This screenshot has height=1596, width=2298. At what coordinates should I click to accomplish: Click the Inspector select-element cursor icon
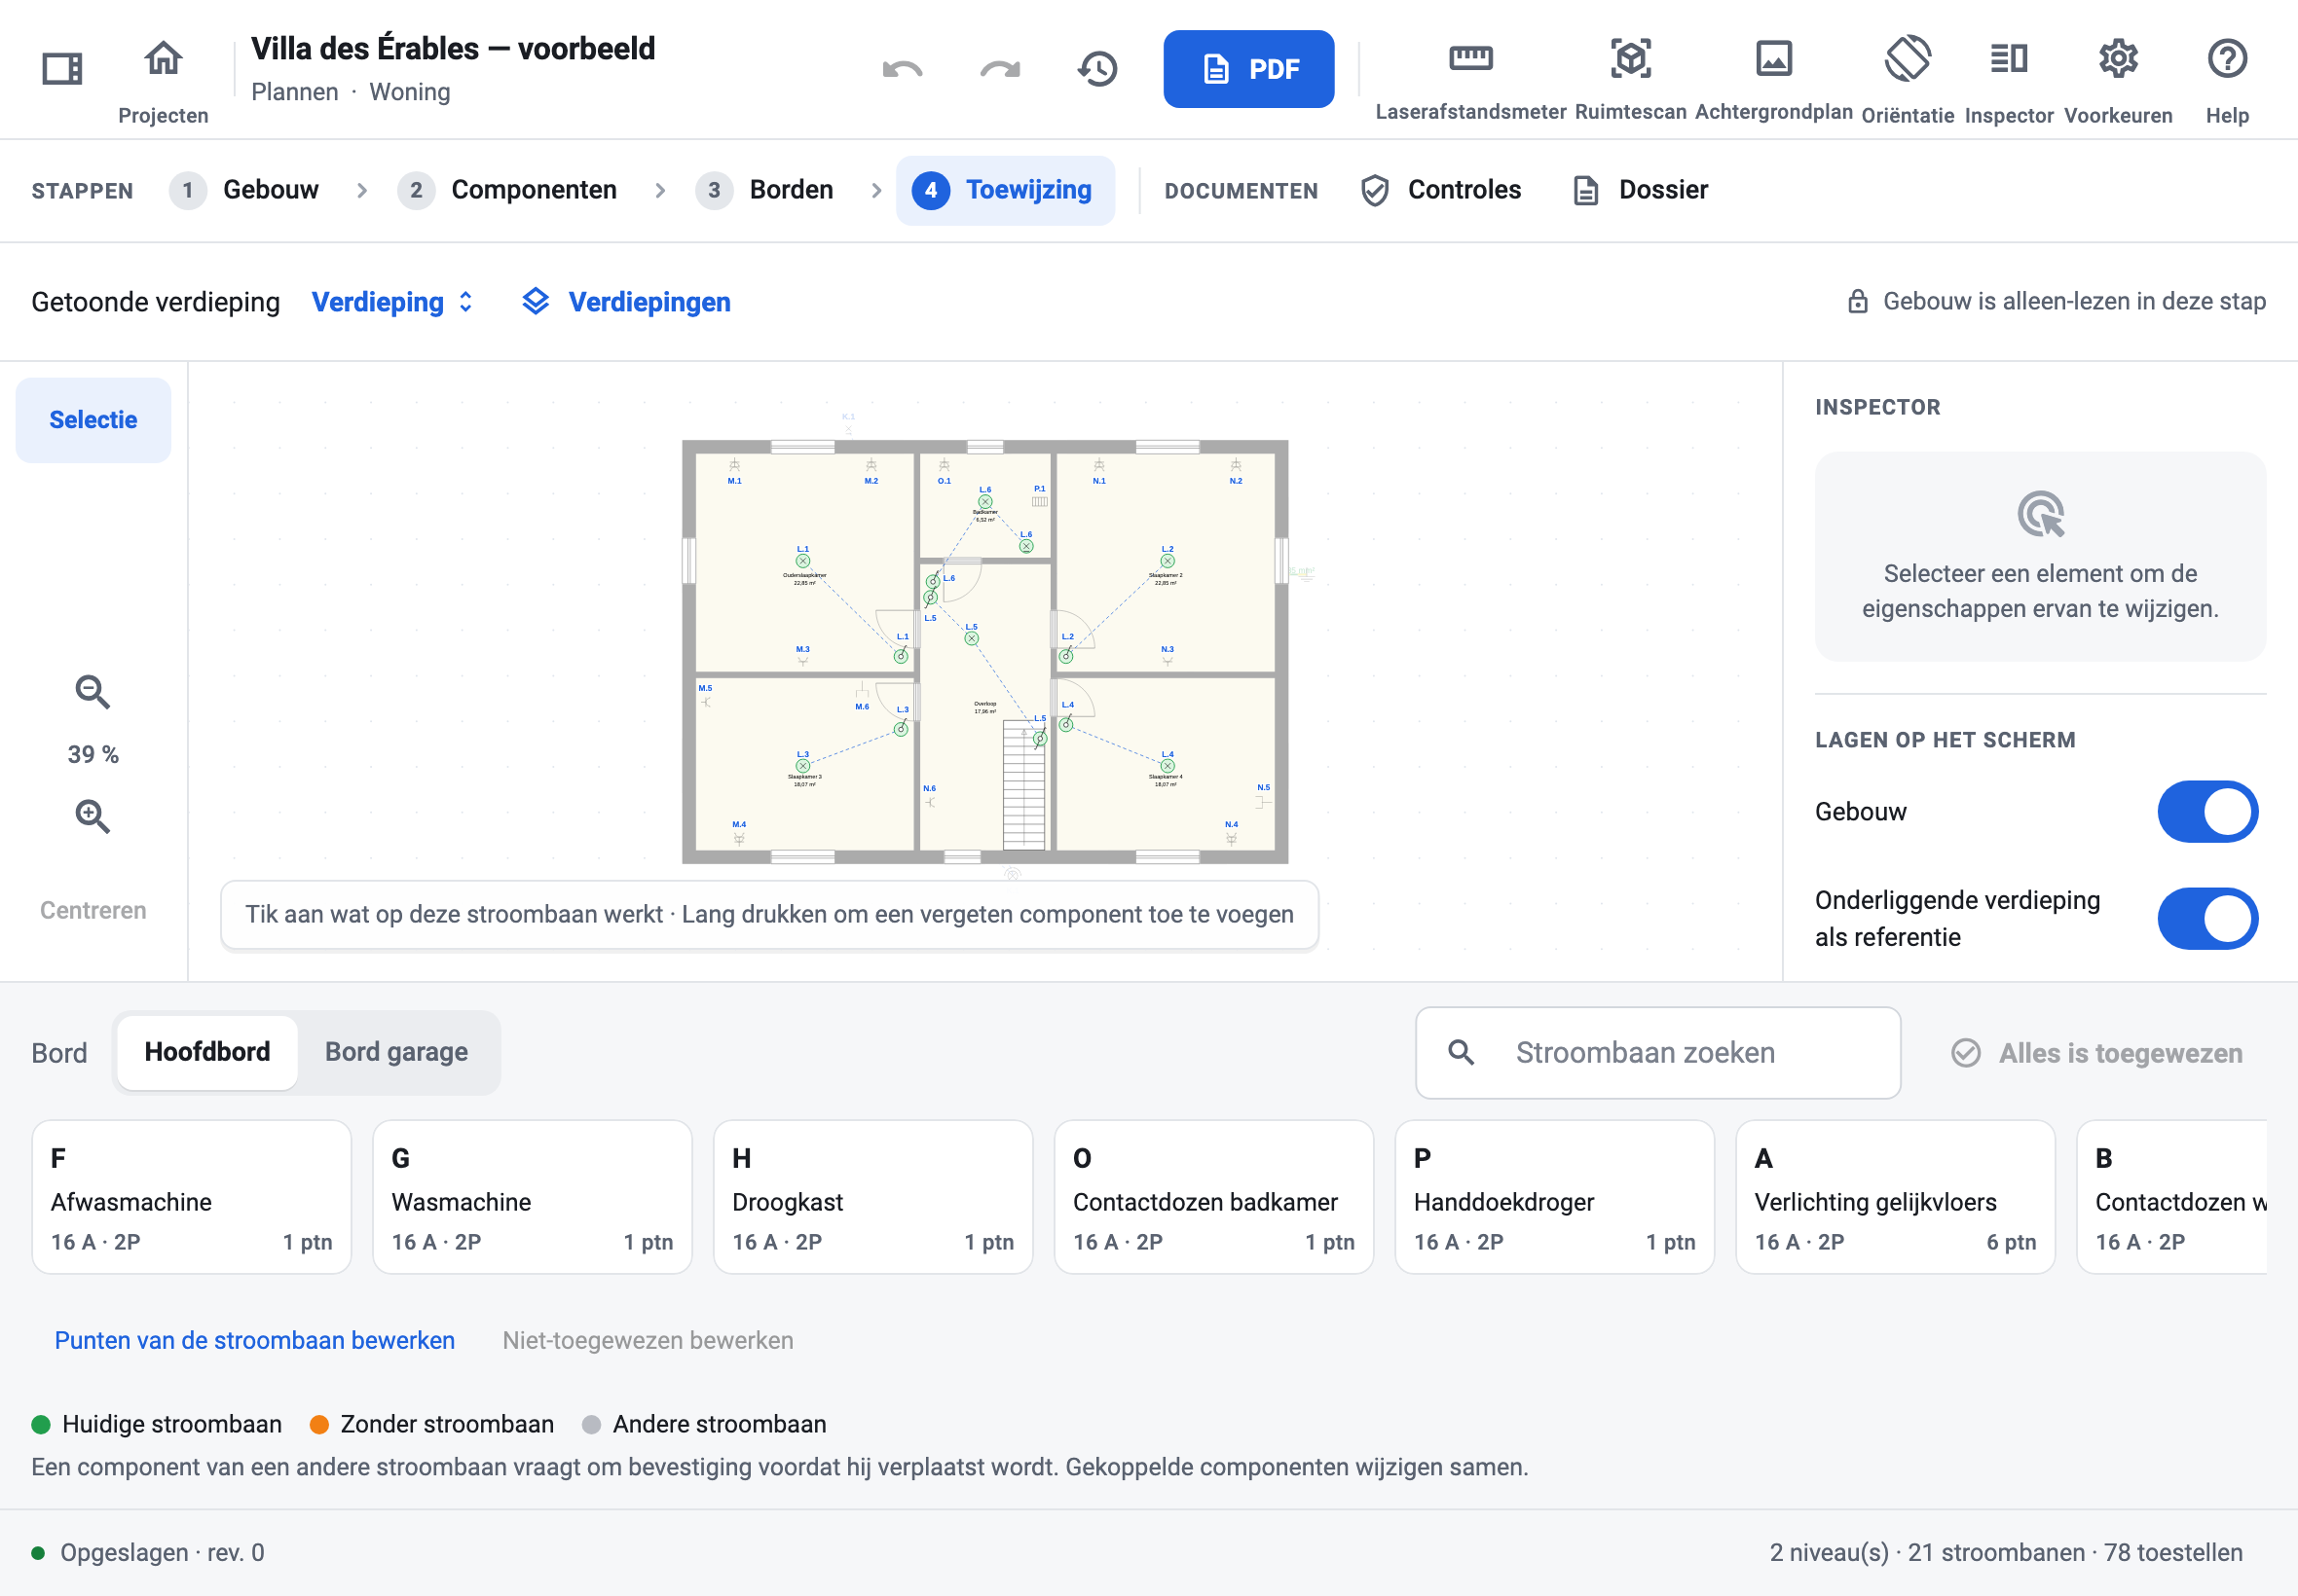pos(2040,514)
